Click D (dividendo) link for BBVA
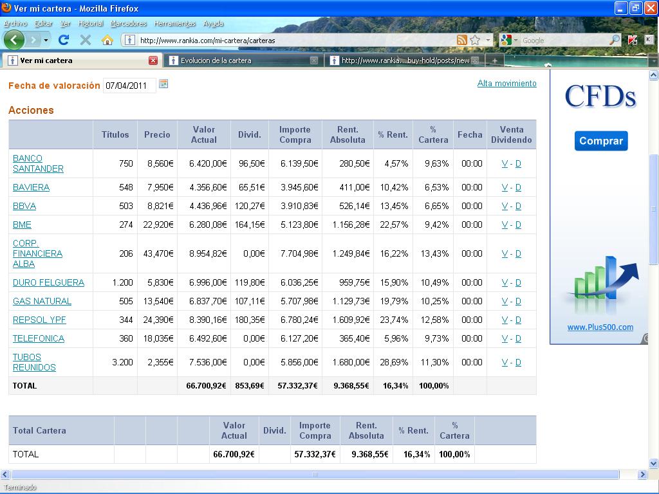This screenshot has height=494, width=659. click(518, 206)
